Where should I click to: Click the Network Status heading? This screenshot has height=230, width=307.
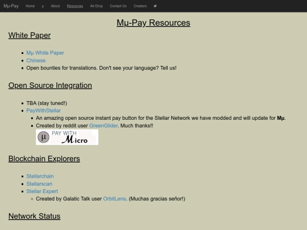[35, 216]
